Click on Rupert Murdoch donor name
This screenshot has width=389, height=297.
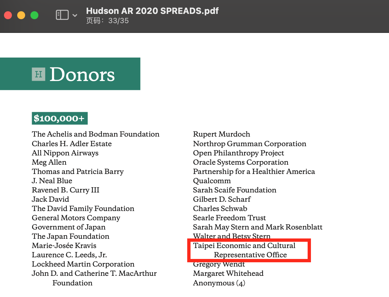[222, 134]
